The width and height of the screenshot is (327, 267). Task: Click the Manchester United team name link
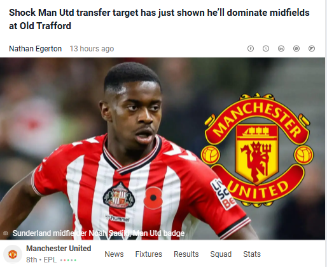pyautogui.click(x=59, y=249)
